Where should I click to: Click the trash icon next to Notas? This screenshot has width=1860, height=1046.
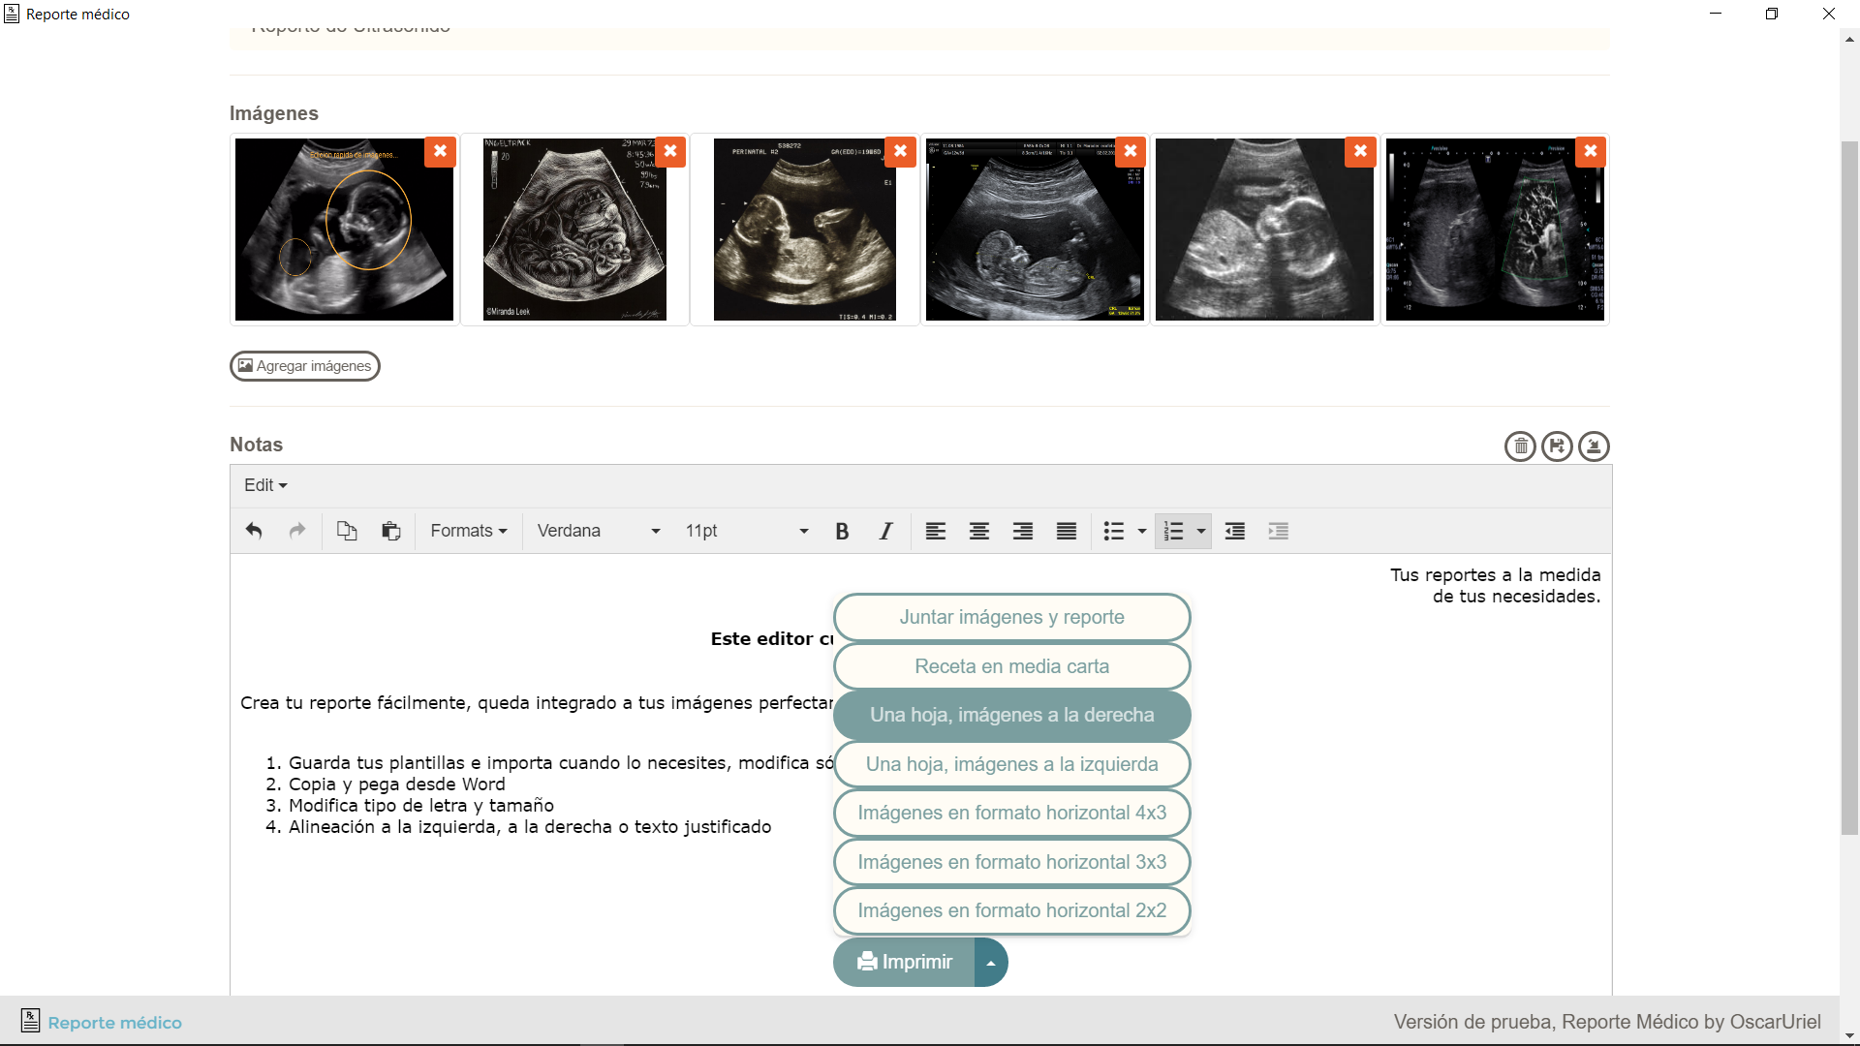pos(1520,446)
